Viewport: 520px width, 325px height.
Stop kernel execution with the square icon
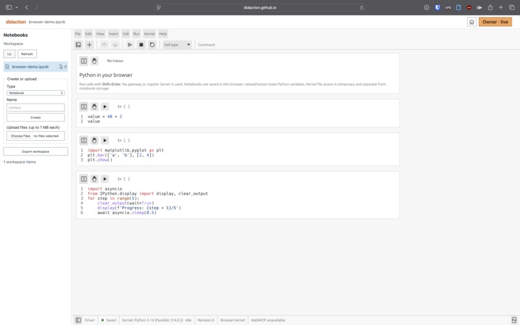click(x=141, y=44)
